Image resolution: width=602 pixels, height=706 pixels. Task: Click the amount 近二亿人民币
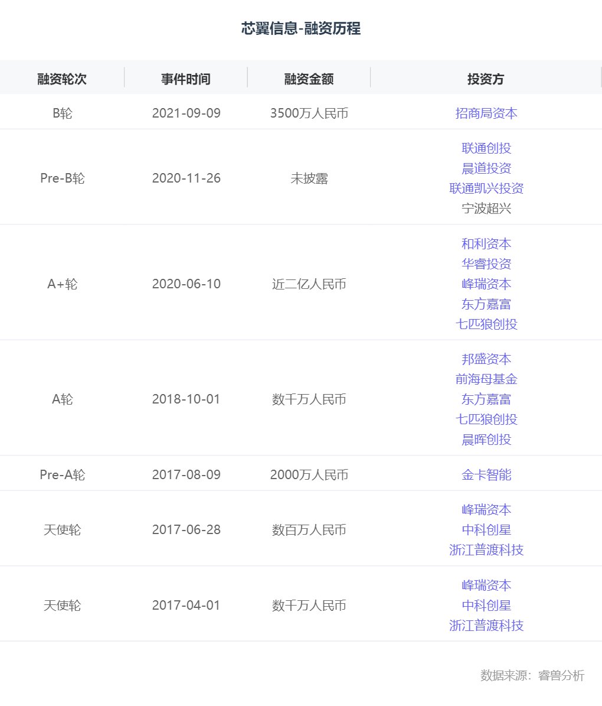tap(309, 284)
